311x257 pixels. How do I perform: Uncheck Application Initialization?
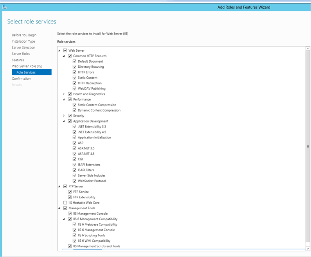click(75, 137)
